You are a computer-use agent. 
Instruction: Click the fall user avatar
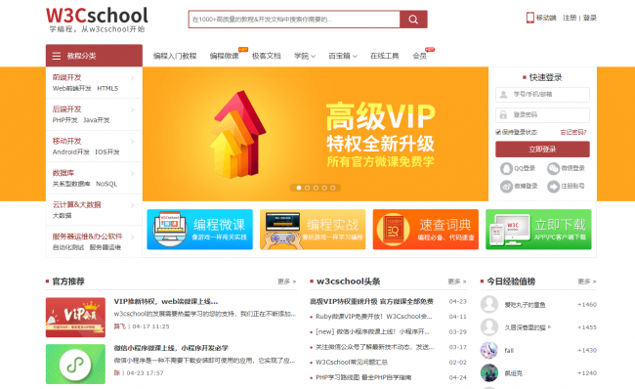[489, 350]
